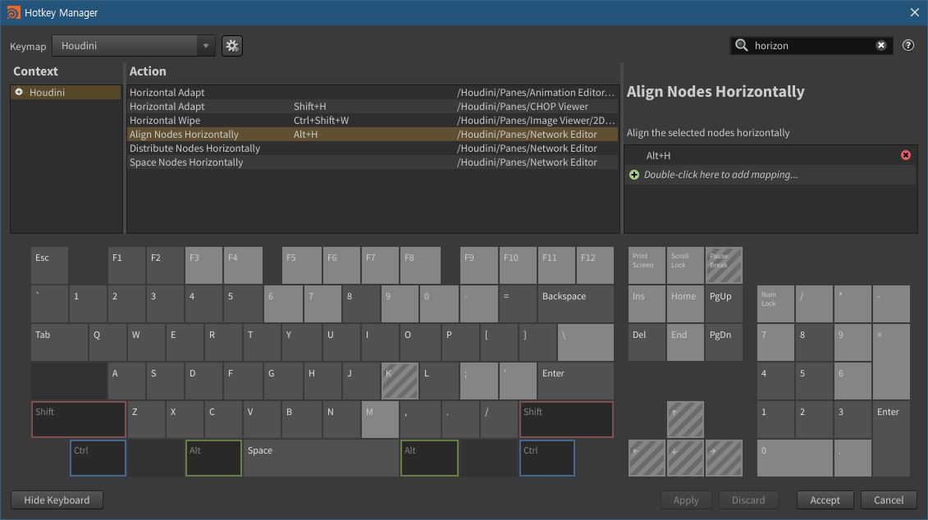Click the Num Lock key
Screen dimensions: 928x520
[775, 303]
